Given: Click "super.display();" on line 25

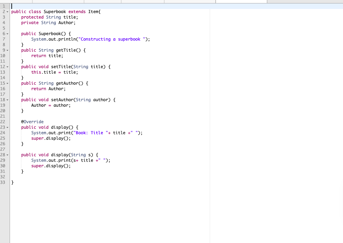Looking at the screenshot, I should pyautogui.click(x=51, y=138).
